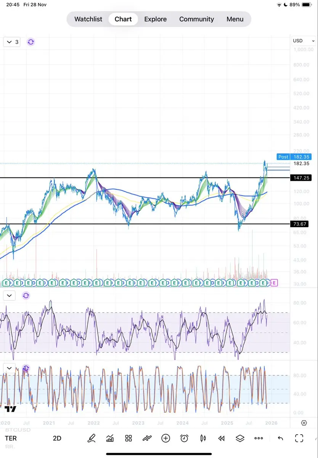Tap the 20:45 clock in status bar
The image size is (318, 458).
click(x=13, y=5)
